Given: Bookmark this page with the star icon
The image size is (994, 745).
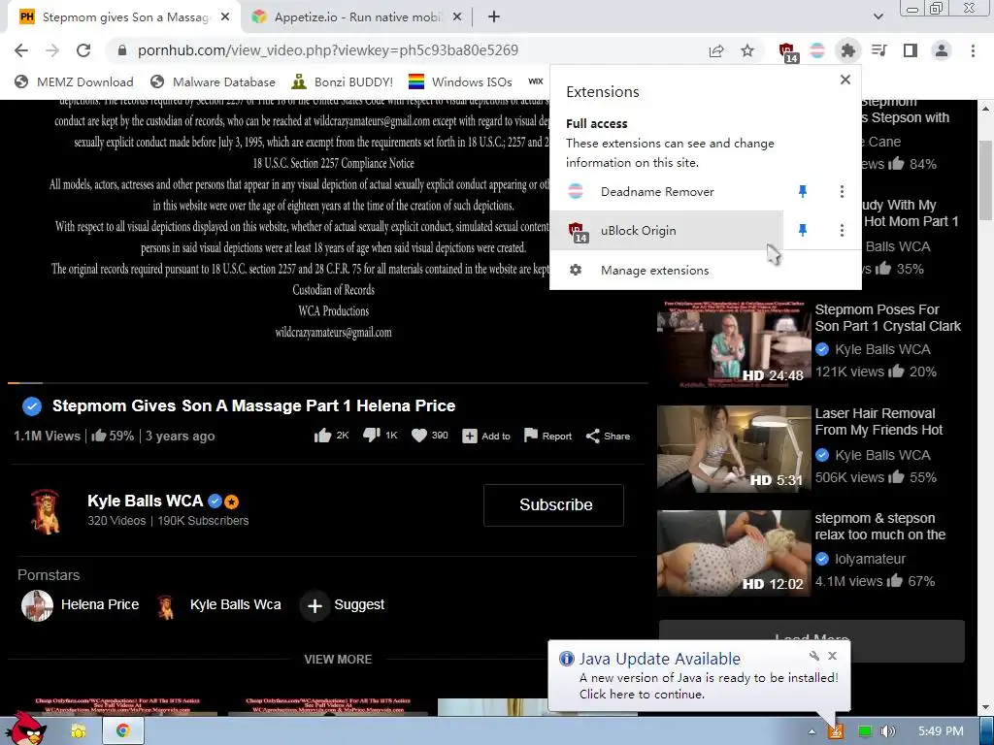Looking at the screenshot, I should (x=747, y=50).
